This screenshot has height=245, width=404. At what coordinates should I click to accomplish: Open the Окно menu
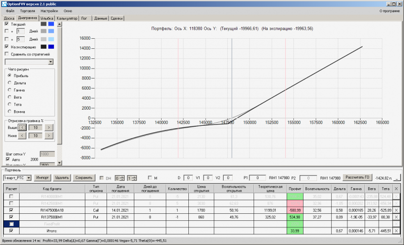tap(68, 11)
